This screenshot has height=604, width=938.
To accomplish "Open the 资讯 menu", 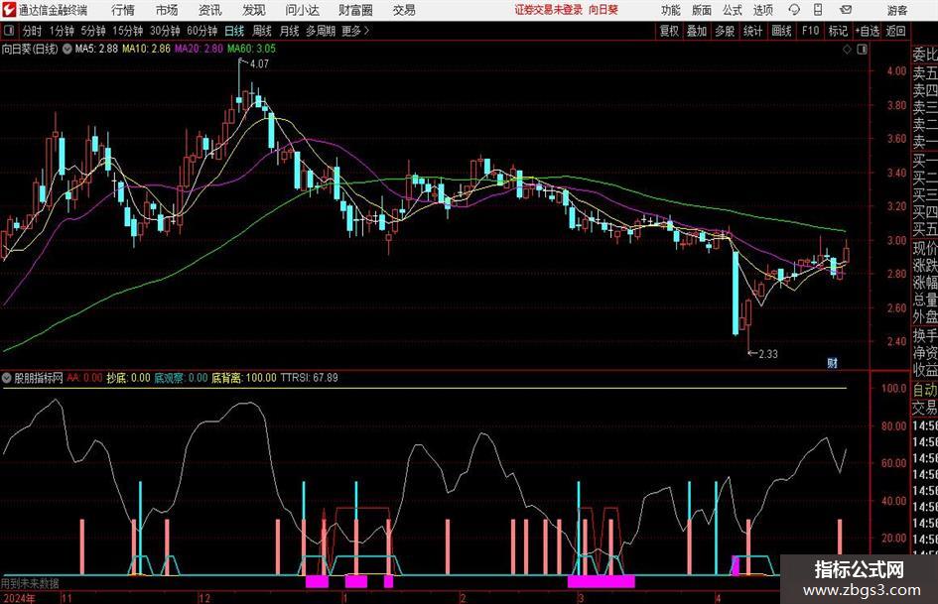I will point(210,10).
